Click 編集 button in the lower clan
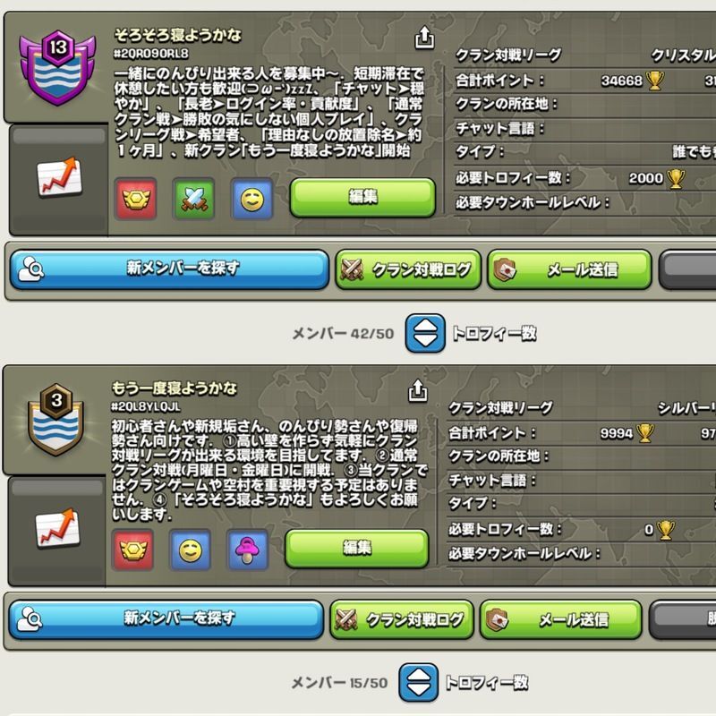This screenshot has width=716, height=716. coord(357,548)
